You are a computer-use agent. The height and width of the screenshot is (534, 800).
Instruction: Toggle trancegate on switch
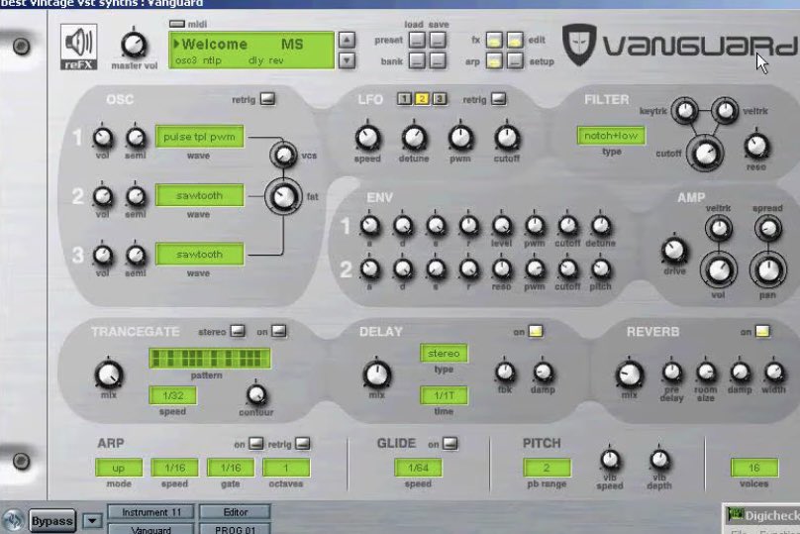click(278, 331)
